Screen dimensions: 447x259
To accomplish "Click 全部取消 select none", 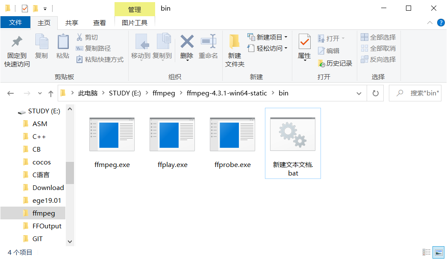I will pyautogui.click(x=378, y=48).
